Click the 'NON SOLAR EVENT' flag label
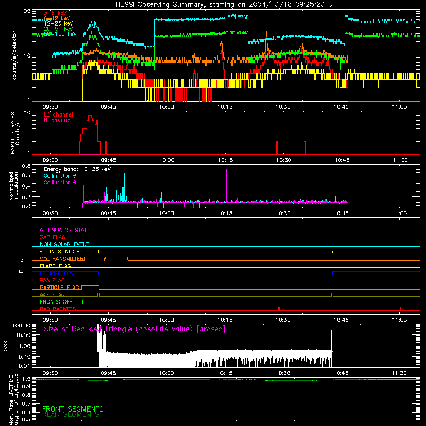This screenshot has width=426, height=426. pyautogui.click(x=64, y=244)
